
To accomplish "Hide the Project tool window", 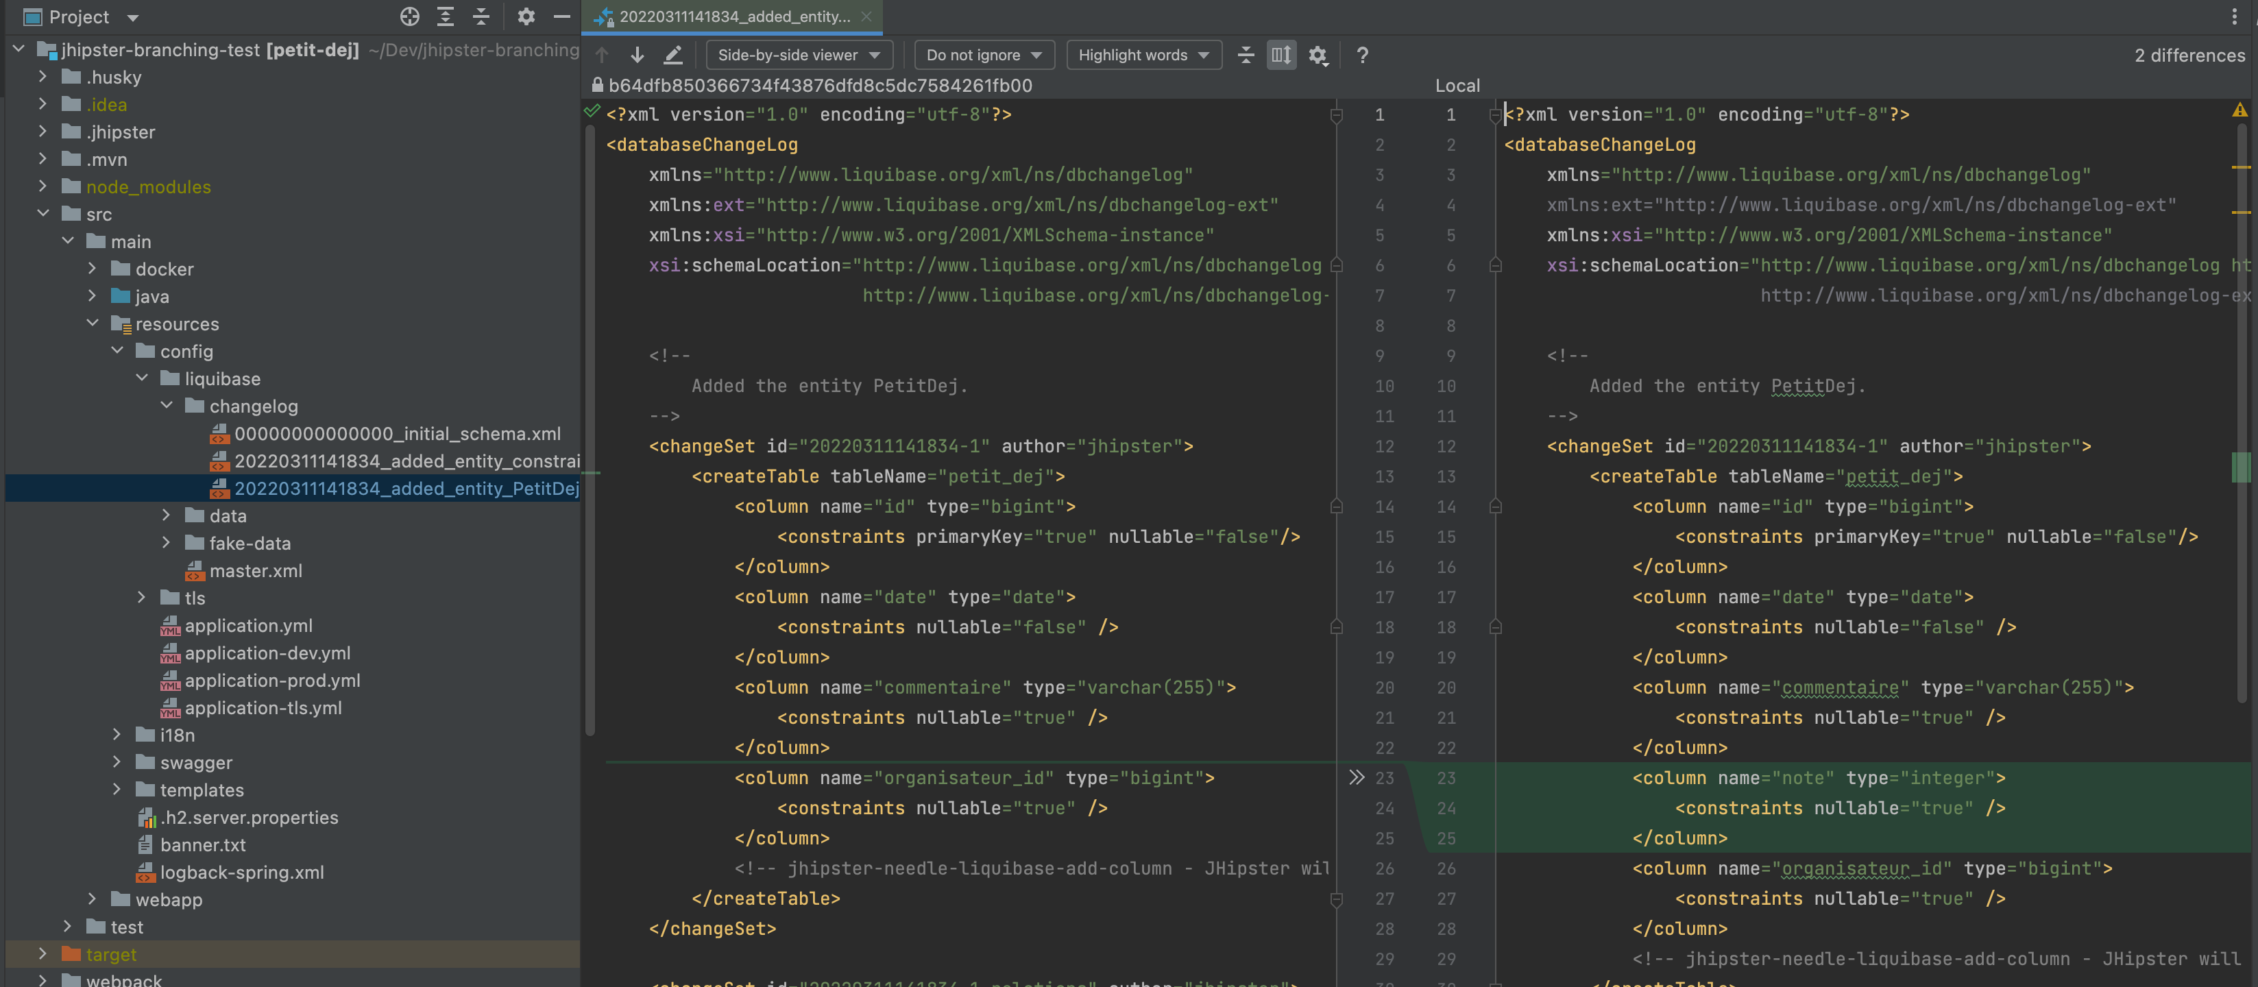I will (562, 16).
